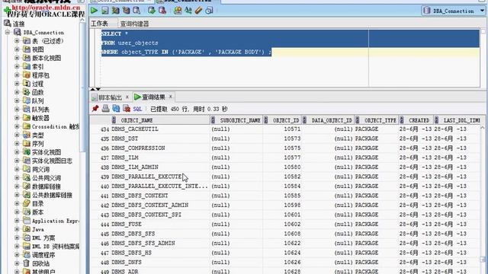Select the 回收站 recycle bin tree item
Screen dimensions: 488x274
pyautogui.click(x=40, y=264)
